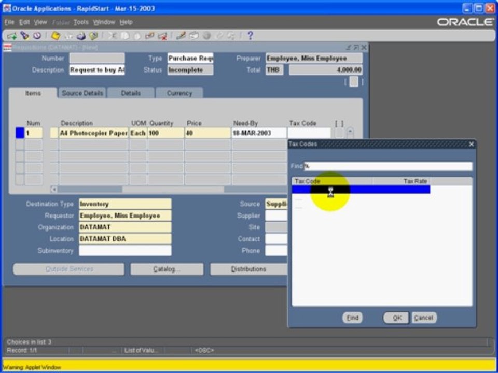
Task: Click the Tax Rate column header
Action: (402, 181)
